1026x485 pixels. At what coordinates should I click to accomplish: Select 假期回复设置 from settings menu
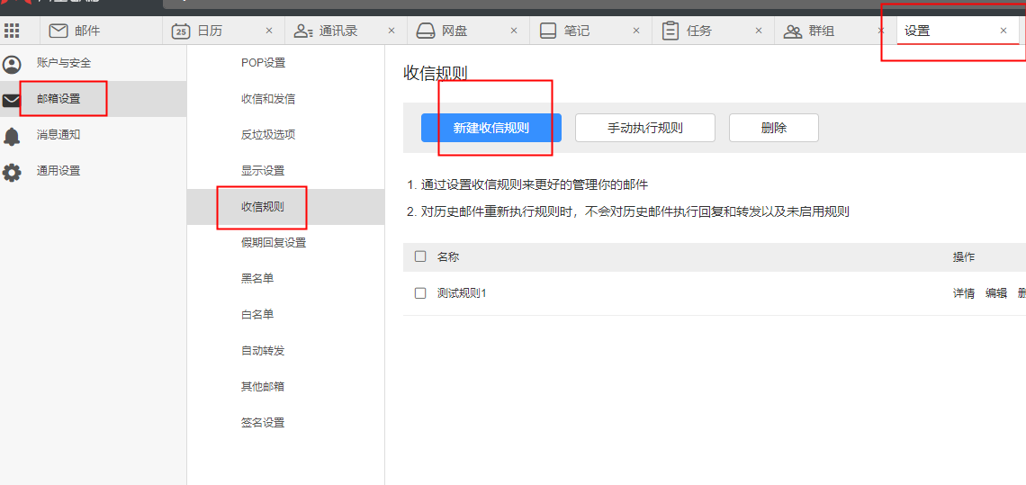tap(274, 243)
